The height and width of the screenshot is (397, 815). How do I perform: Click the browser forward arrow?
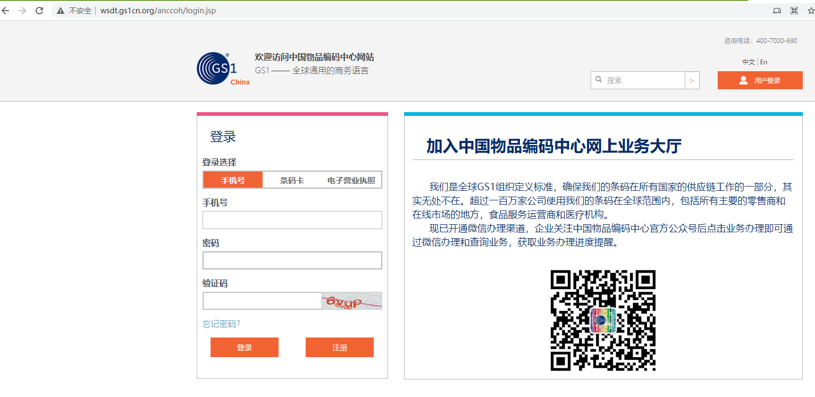pyautogui.click(x=22, y=11)
